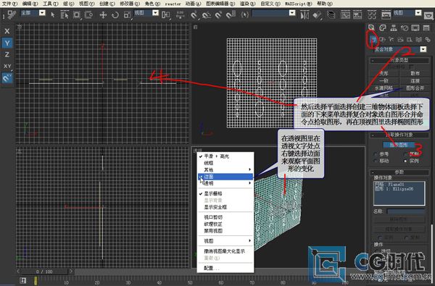
Task: Click the Use Pivot Point Center icon
Action: [x=166, y=14]
